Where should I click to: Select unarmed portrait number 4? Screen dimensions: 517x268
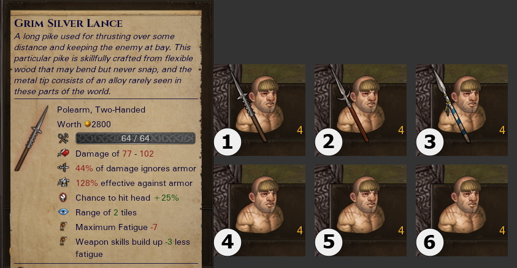pos(259,210)
